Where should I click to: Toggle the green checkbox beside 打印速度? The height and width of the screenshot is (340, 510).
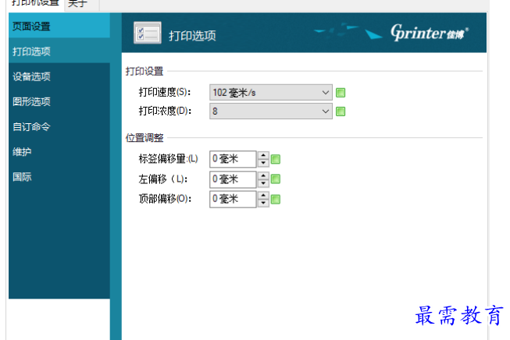[341, 93]
